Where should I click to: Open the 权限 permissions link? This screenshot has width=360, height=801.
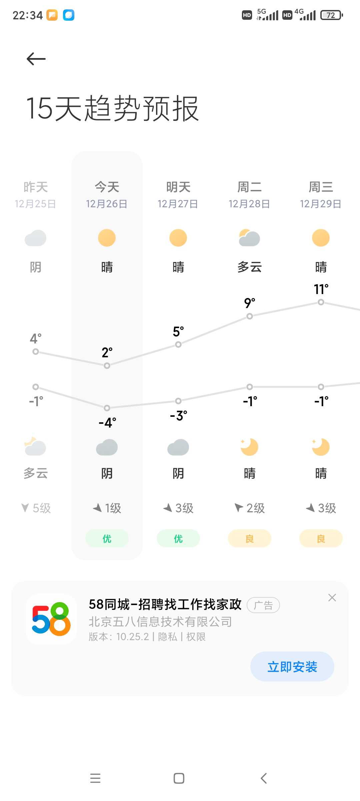click(x=196, y=637)
